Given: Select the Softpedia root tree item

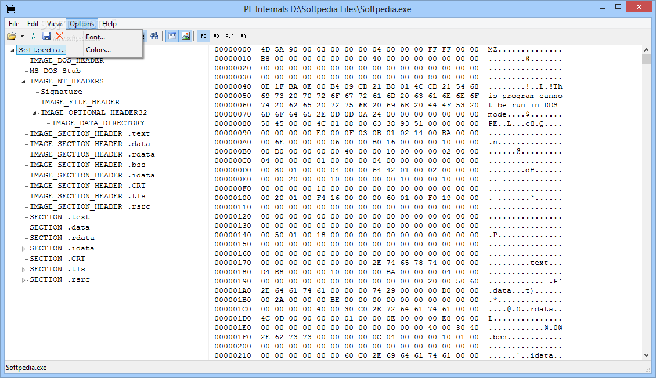Looking at the screenshot, I should pos(41,50).
